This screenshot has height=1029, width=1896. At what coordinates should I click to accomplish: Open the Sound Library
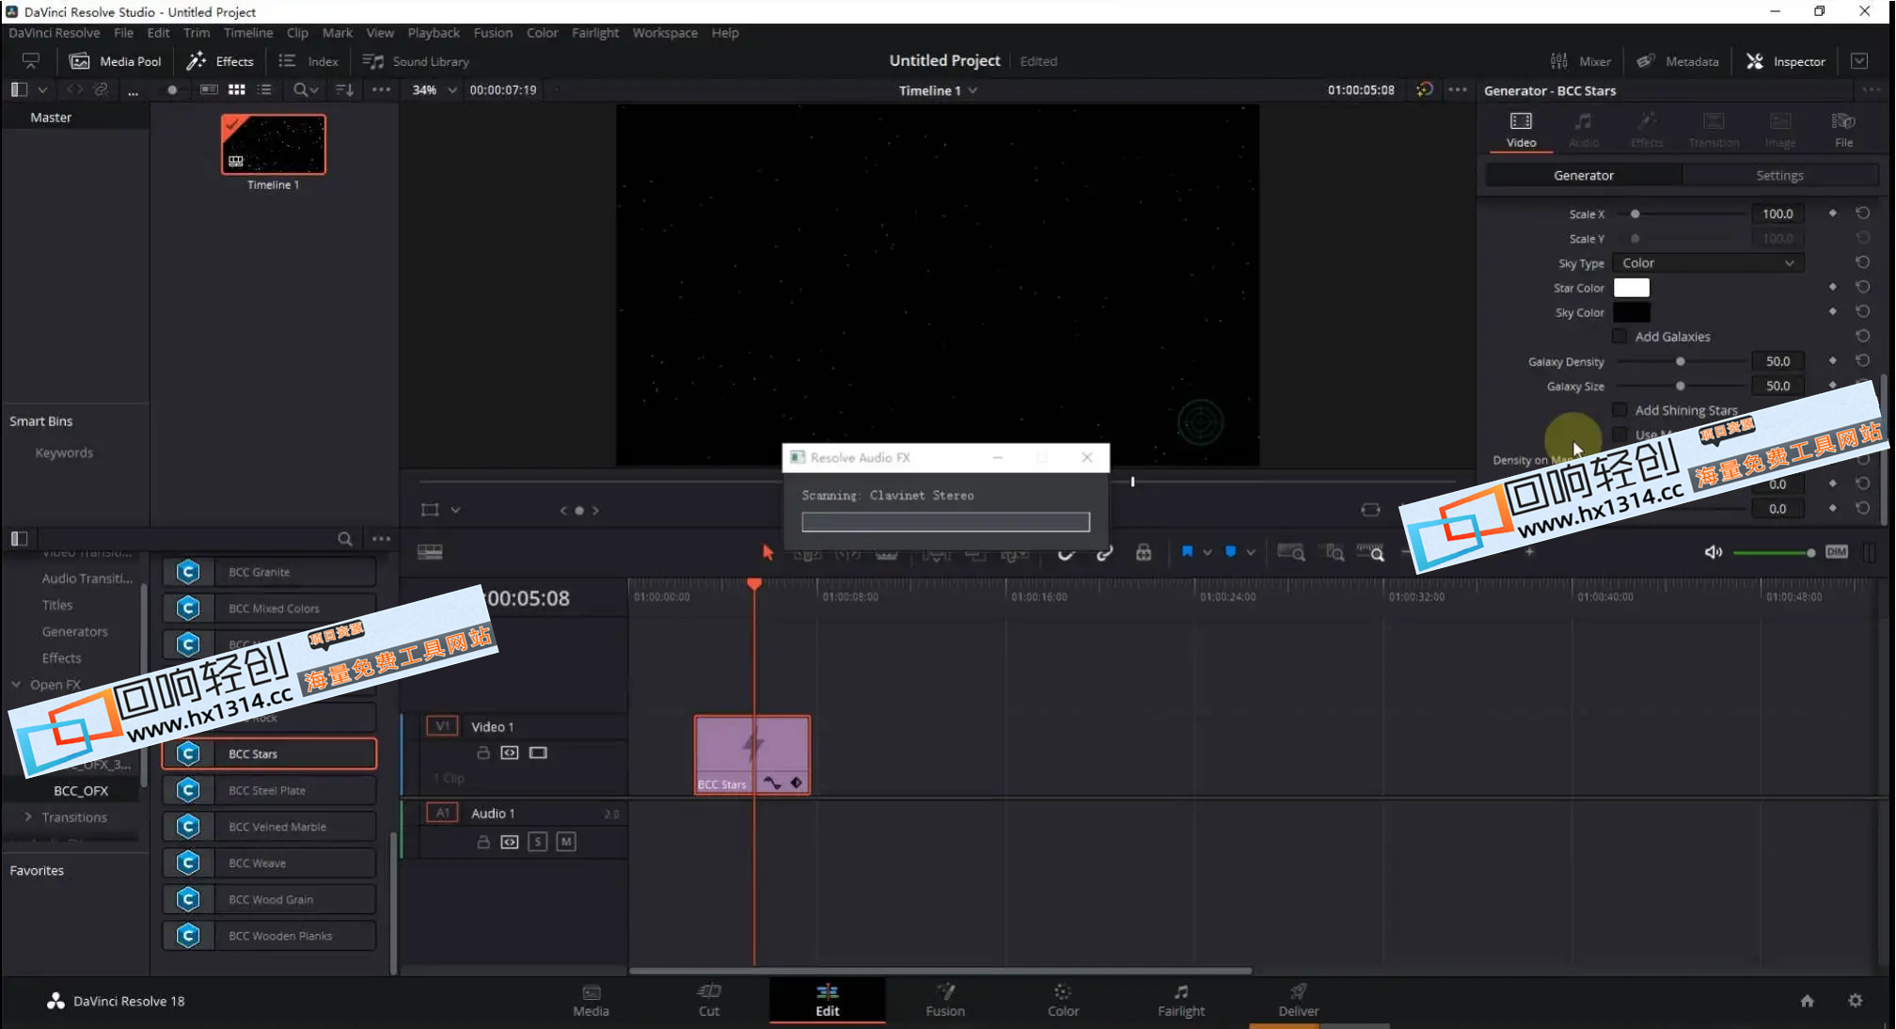click(416, 61)
